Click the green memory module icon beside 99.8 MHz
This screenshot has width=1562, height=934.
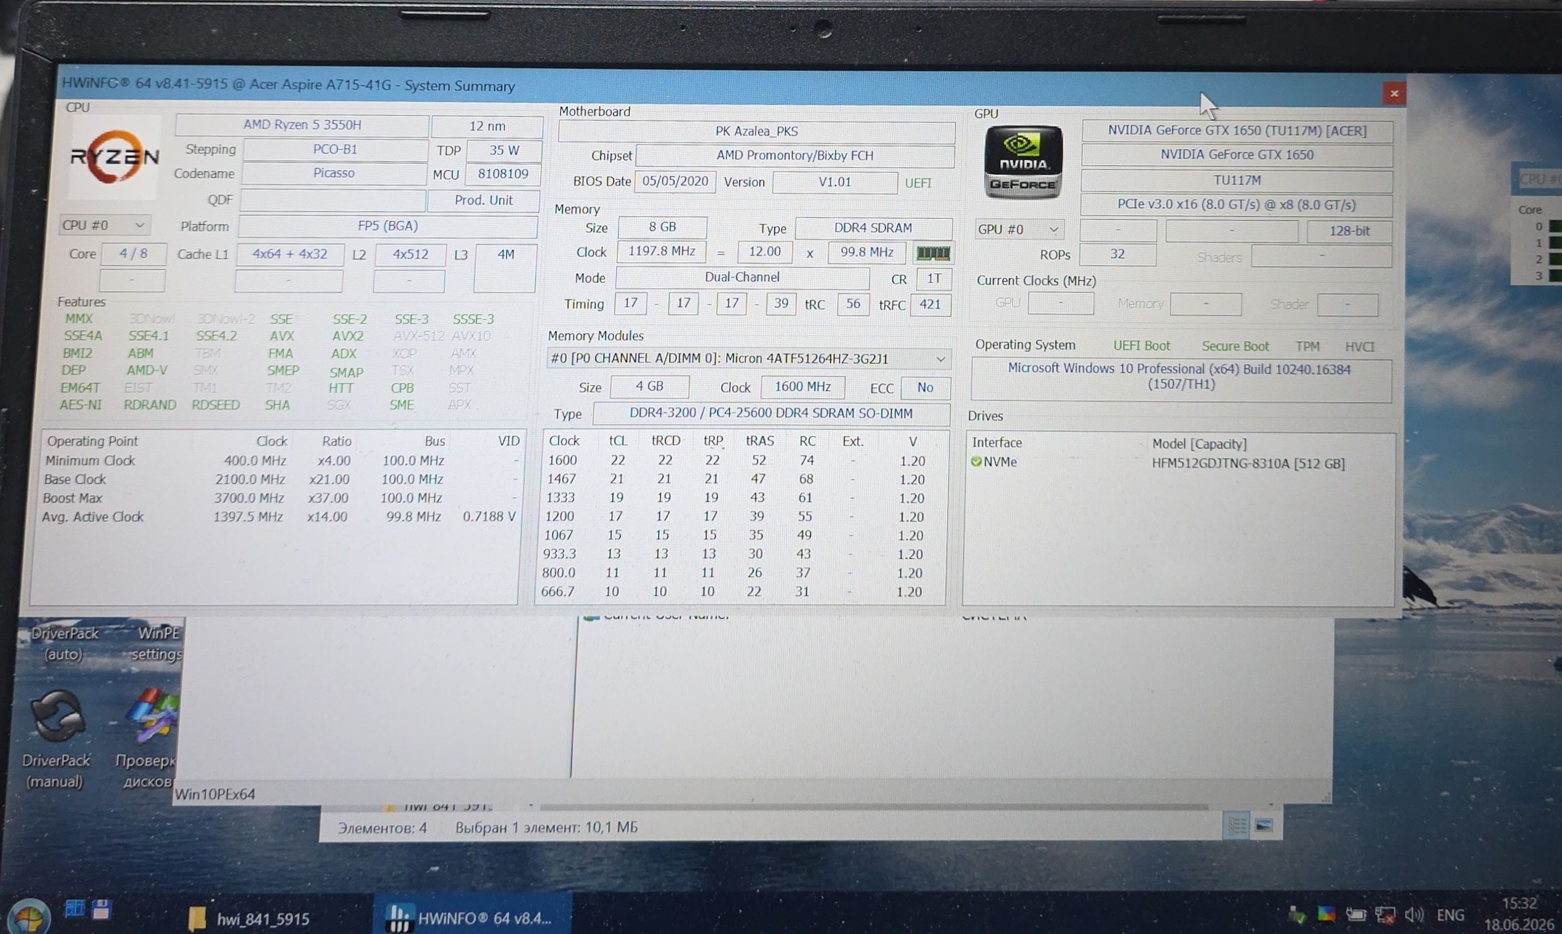tap(933, 254)
